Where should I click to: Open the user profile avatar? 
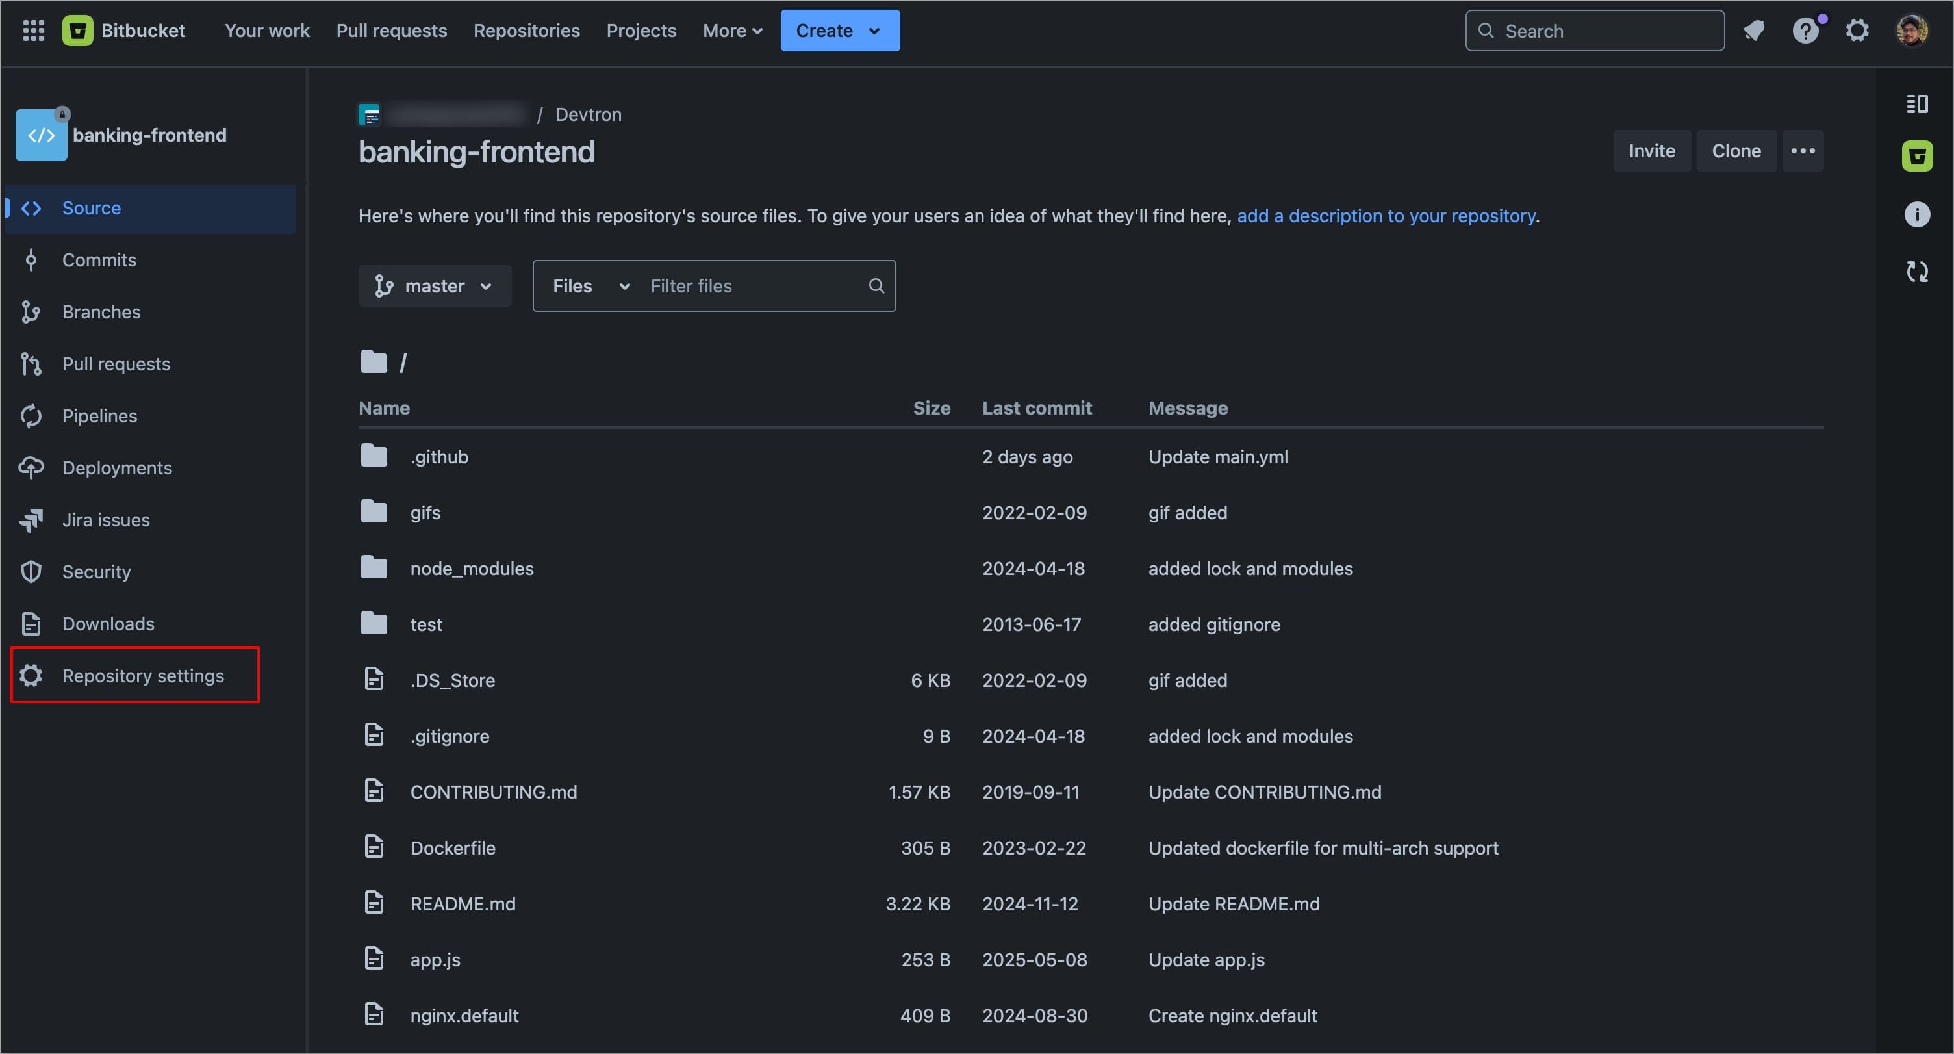tap(1912, 31)
